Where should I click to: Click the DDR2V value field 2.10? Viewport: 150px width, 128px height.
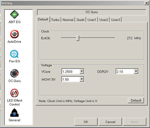point(125,72)
